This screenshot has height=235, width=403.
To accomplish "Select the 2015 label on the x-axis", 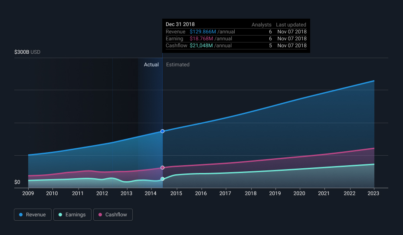I will [x=176, y=193].
